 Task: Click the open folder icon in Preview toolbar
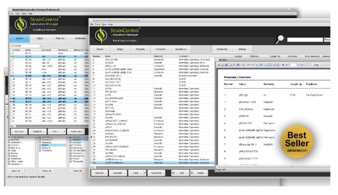click(x=222, y=65)
